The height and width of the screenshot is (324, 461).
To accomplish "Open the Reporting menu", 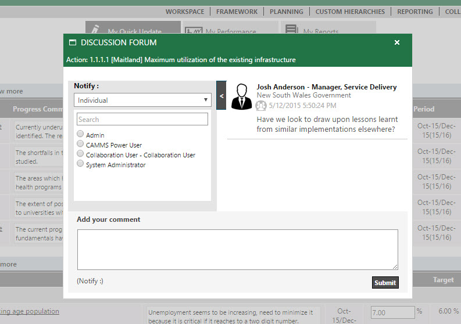I will point(415,12).
